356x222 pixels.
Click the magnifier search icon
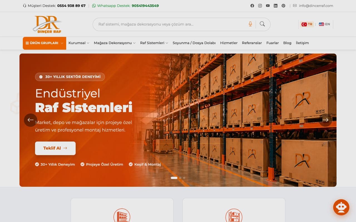262,24
